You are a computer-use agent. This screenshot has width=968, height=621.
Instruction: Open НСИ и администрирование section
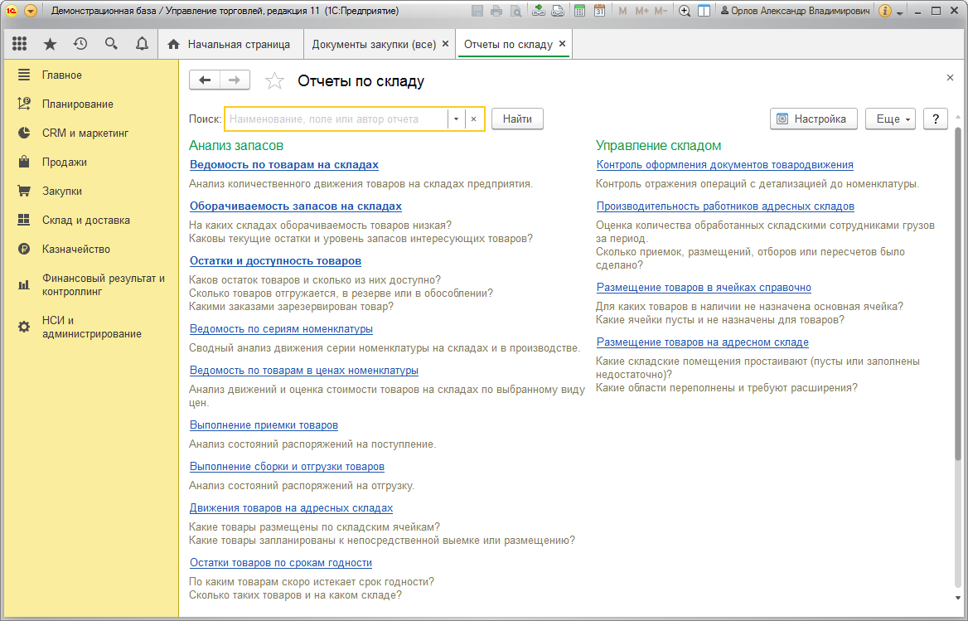tap(91, 327)
